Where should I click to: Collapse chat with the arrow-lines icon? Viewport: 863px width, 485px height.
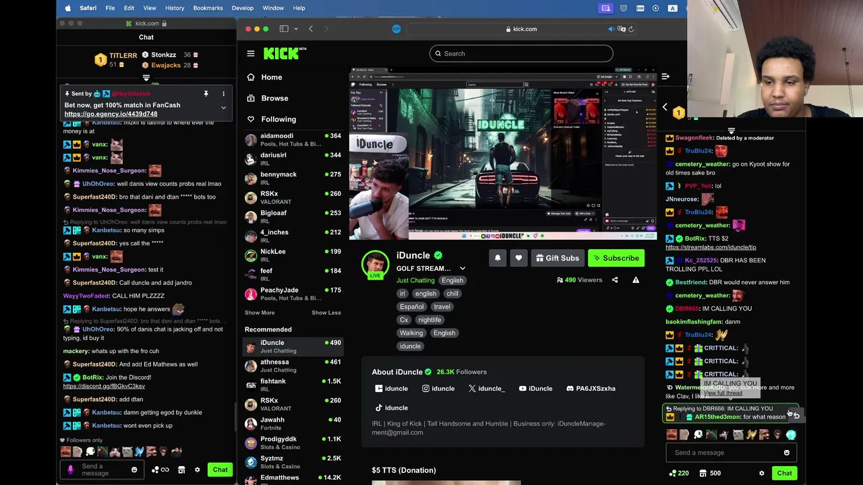click(665, 77)
